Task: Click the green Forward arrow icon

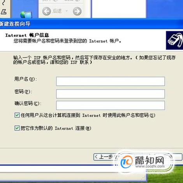Action: pyautogui.click(x=77, y=11)
